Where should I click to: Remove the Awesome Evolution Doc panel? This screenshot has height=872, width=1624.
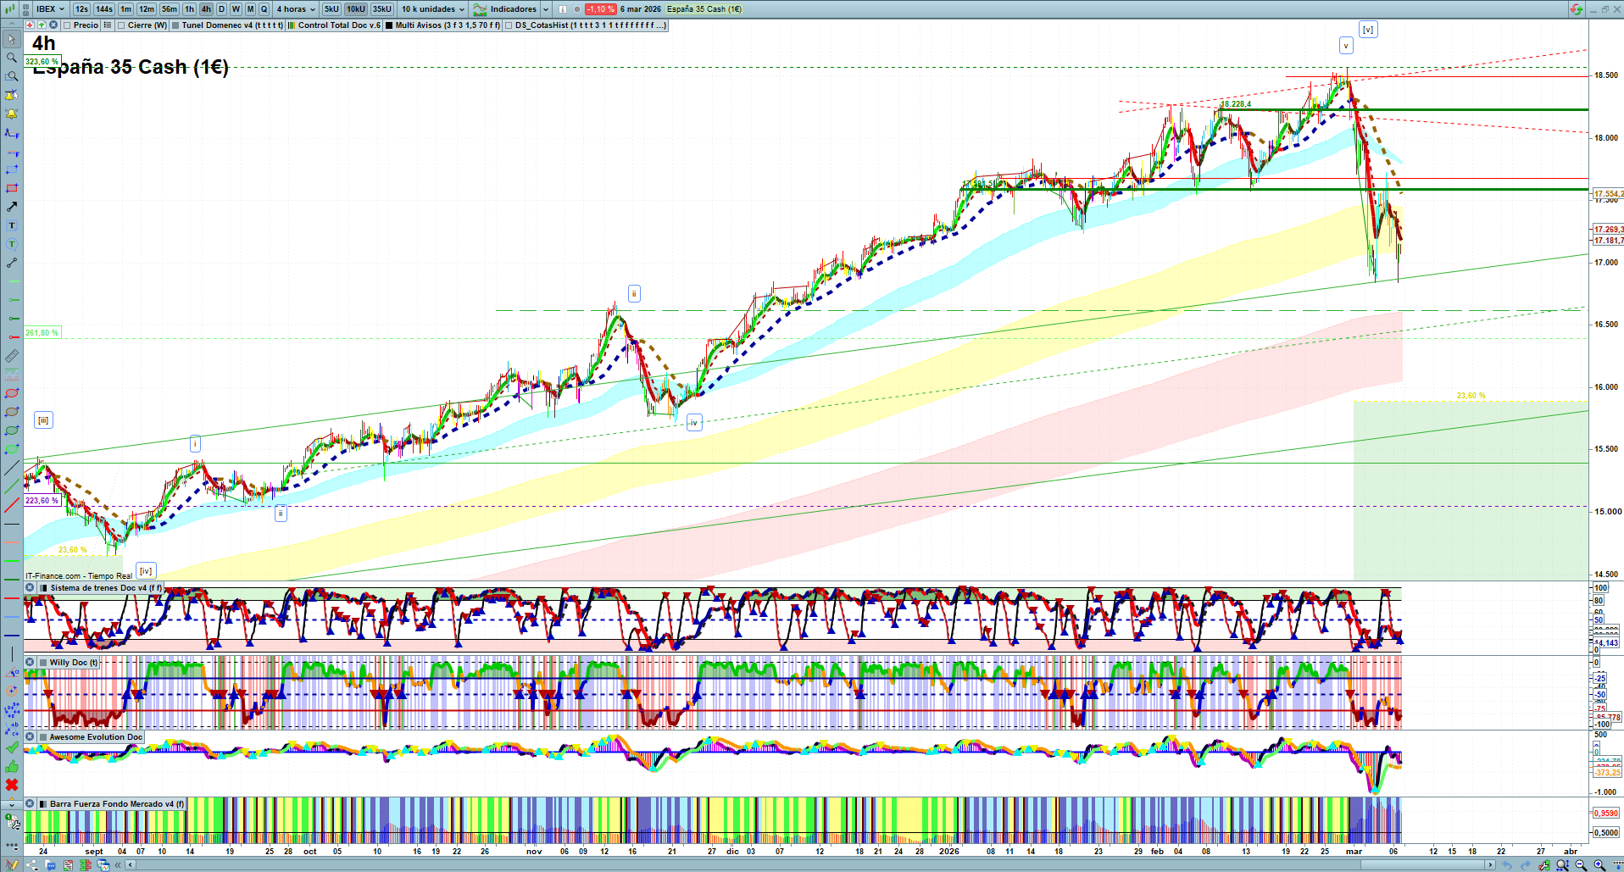pyautogui.click(x=30, y=737)
